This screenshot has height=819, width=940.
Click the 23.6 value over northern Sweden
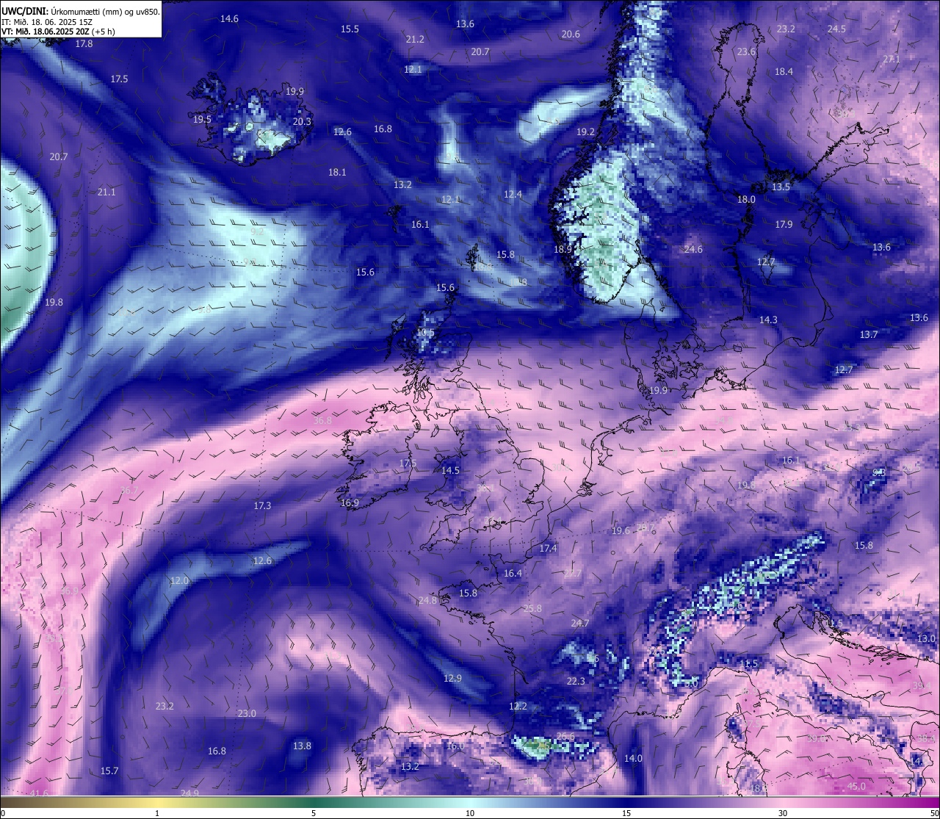tap(746, 51)
